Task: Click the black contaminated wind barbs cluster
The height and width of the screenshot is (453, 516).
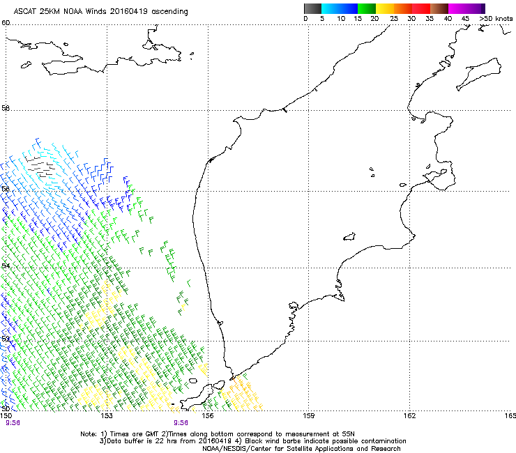Action: point(41,167)
